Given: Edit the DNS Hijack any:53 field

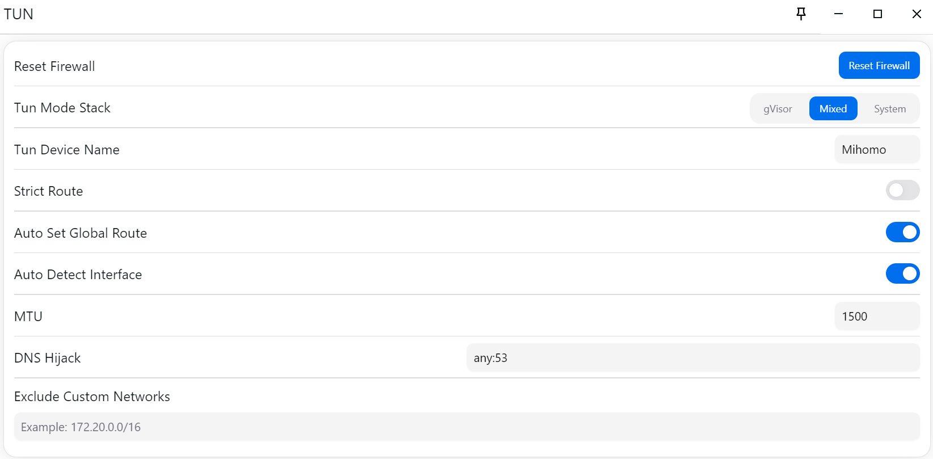Looking at the screenshot, I should coord(693,358).
